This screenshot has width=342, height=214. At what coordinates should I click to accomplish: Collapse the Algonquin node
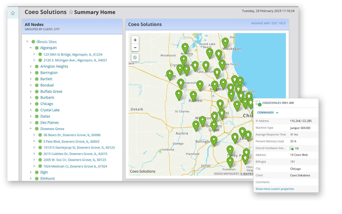(x=31, y=48)
